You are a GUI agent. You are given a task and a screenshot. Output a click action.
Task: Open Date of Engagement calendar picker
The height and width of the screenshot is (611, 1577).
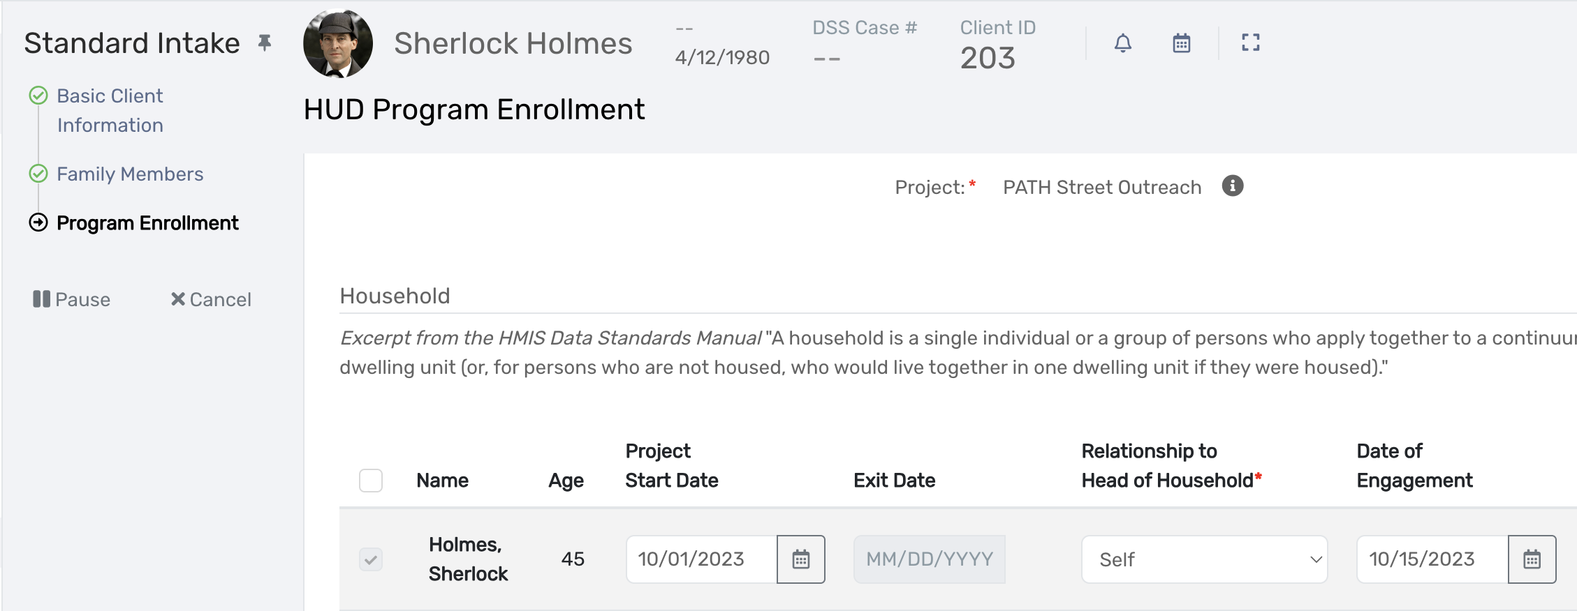[1532, 559]
